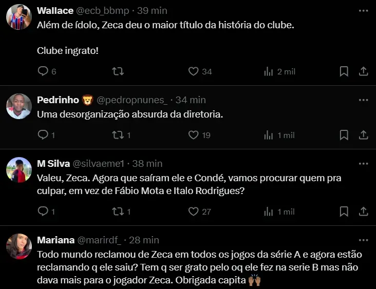Open Mariana's profile picture
Viewport: 376px width, 289px height.
(x=19, y=246)
